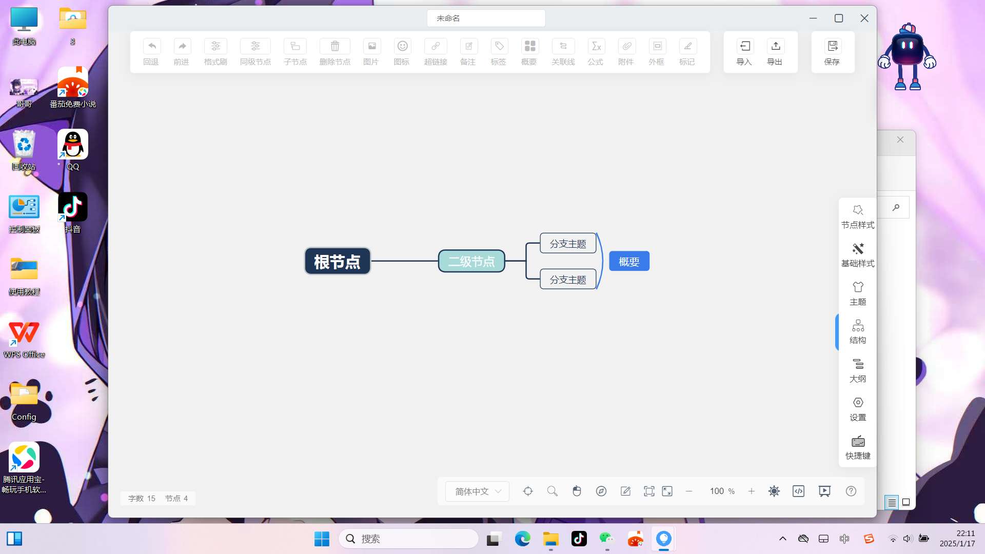This screenshot has height=554, width=985.
Task: Click the 未命名 file name field
Action: coord(486,18)
